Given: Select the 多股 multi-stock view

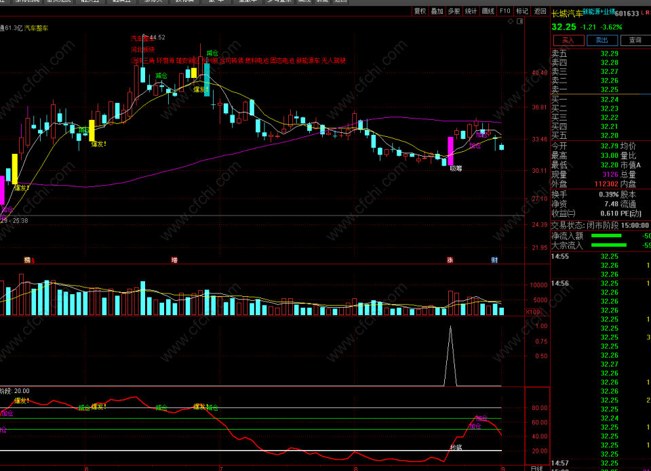Looking at the screenshot, I should 454,12.
